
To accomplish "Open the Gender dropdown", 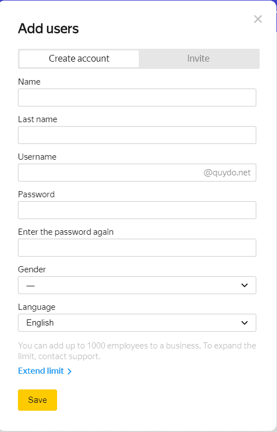I will pyautogui.click(x=137, y=285).
